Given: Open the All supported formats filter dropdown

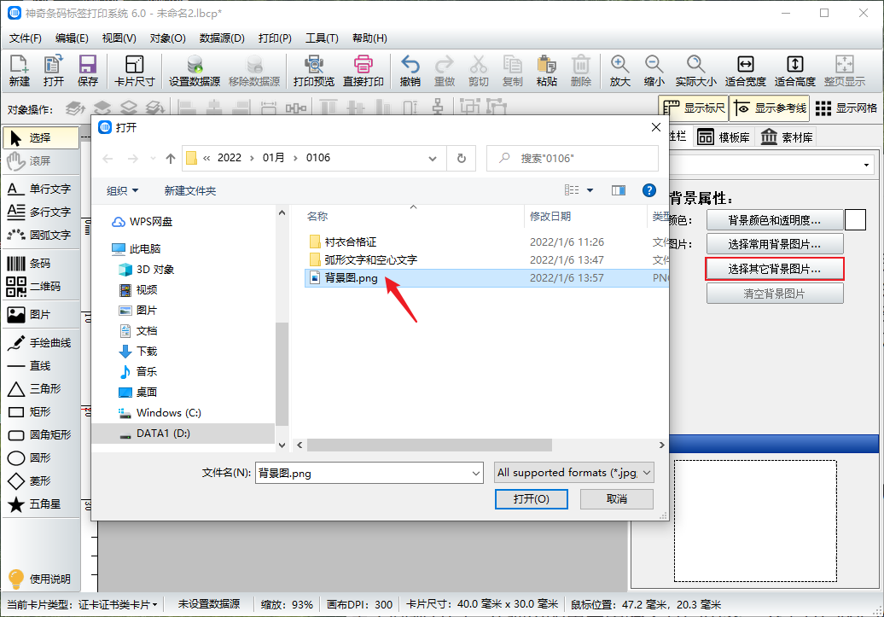Looking at the screenshot, I should coord(574,473).
